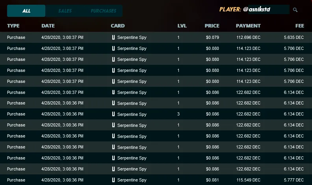The width and height of the screenshot is (312, 185).
Task: Select the ALL transactions tab
Action: pos(26,11)
